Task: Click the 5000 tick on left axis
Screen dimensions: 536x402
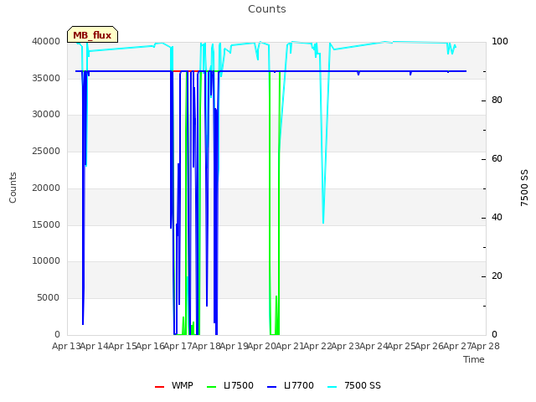Action: click(49, 298)
